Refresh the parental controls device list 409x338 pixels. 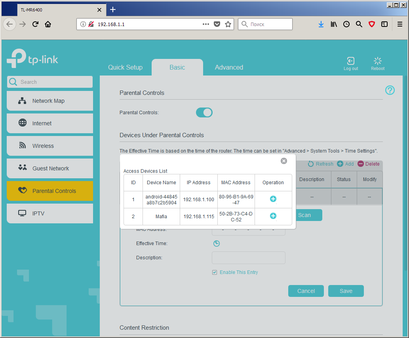pyautogui.click(x=321, y=164)
